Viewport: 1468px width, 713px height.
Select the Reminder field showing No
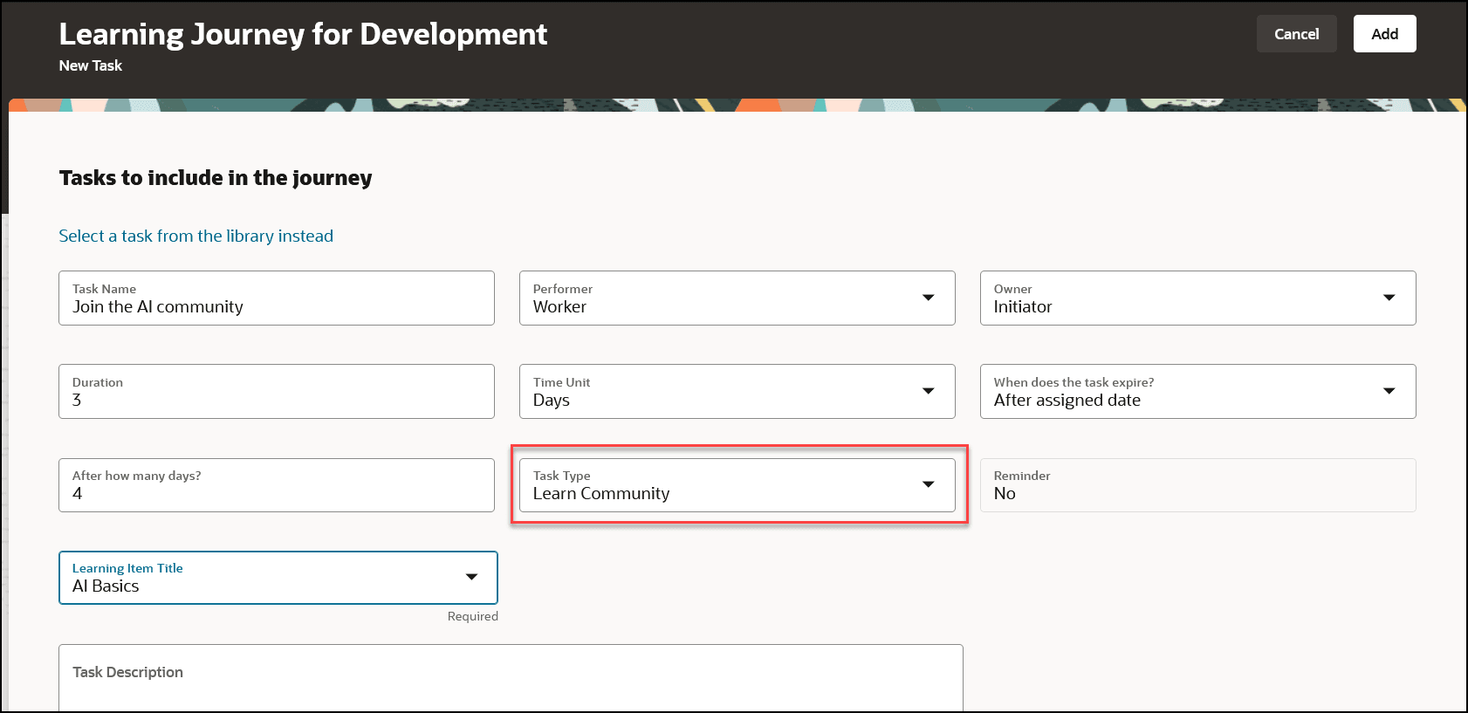(1197, 485)
